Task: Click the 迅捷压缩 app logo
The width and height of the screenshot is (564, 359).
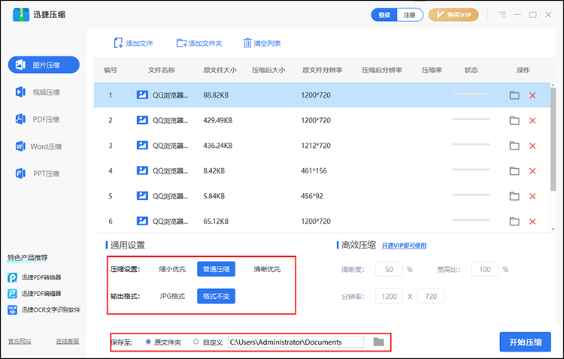Action: pos(21,15)
